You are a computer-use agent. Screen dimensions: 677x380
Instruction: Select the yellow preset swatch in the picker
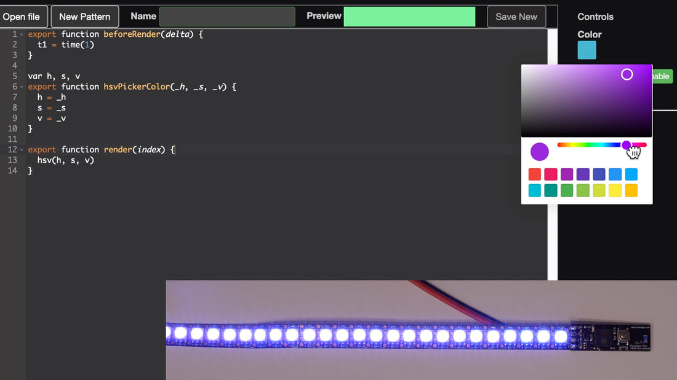click(x=615, y=190)
